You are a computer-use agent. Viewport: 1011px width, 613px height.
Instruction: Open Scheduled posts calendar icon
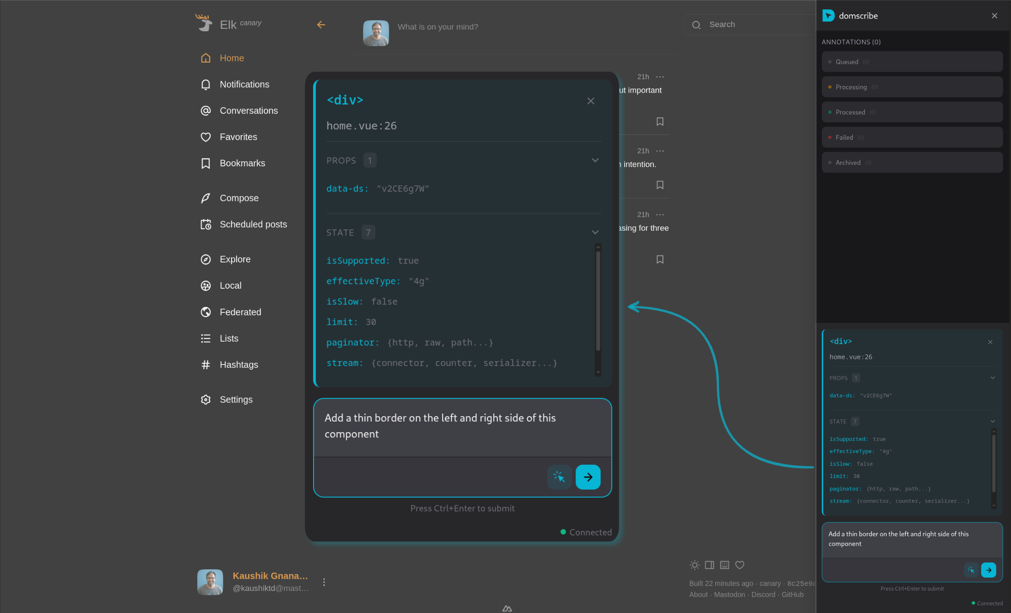pos(206,224)
